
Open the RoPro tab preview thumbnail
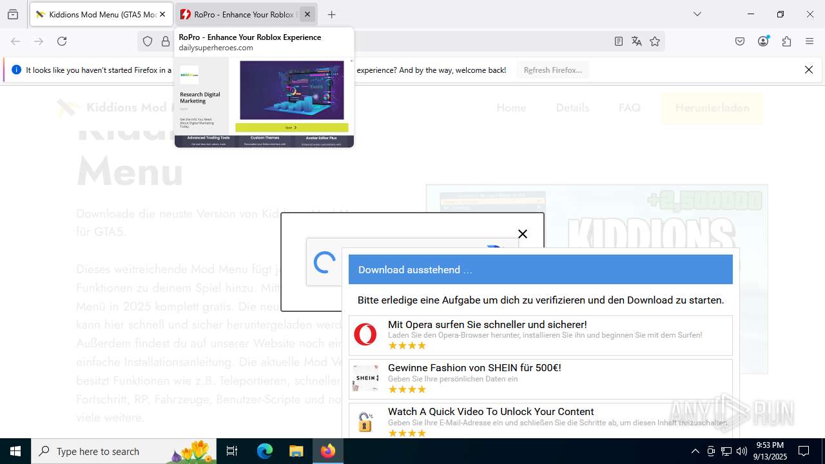264,102
